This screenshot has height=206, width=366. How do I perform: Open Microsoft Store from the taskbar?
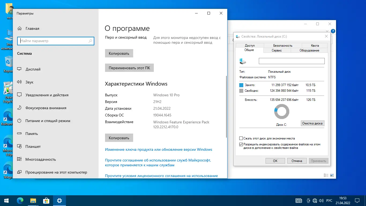tap(46, 201)
